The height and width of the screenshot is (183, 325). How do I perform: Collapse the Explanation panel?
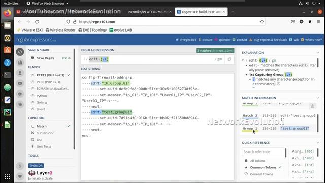point(318,53)
